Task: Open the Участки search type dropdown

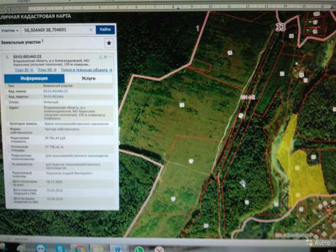Action: pos(10,30)
